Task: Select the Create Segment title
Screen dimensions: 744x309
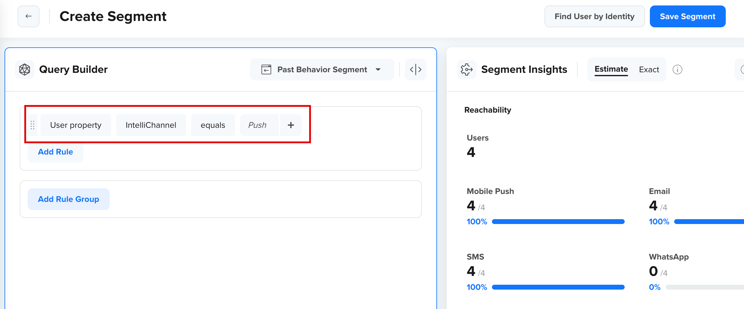Action: click(x=113, y=16)
